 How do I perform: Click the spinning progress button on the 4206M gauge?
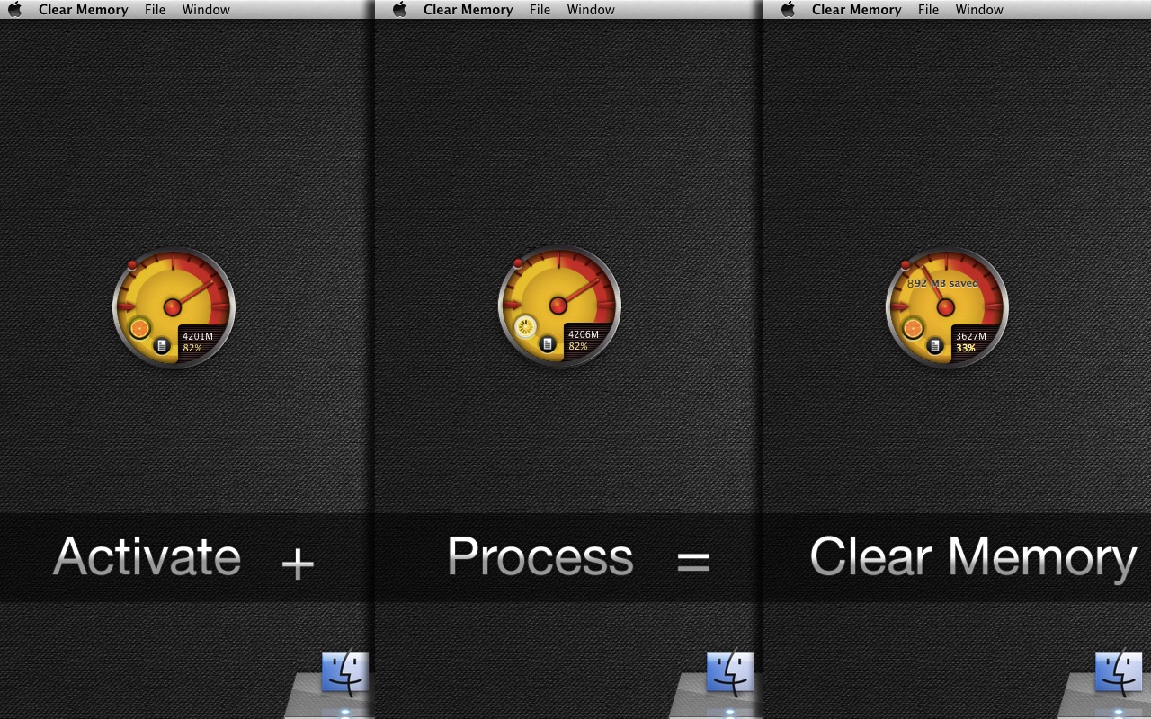coord(526,326)
